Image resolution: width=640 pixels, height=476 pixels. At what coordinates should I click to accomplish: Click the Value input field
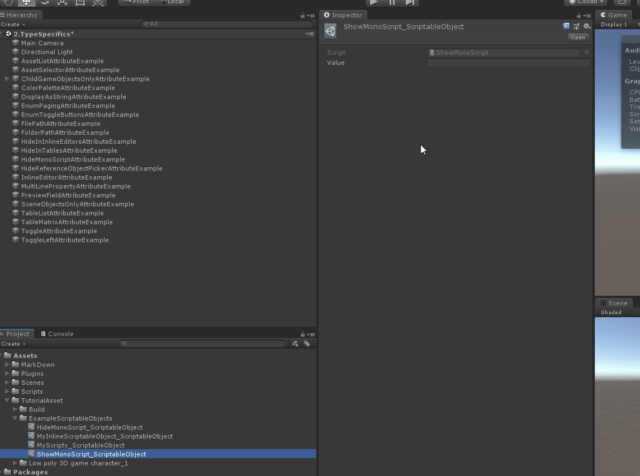pos(508,63)
